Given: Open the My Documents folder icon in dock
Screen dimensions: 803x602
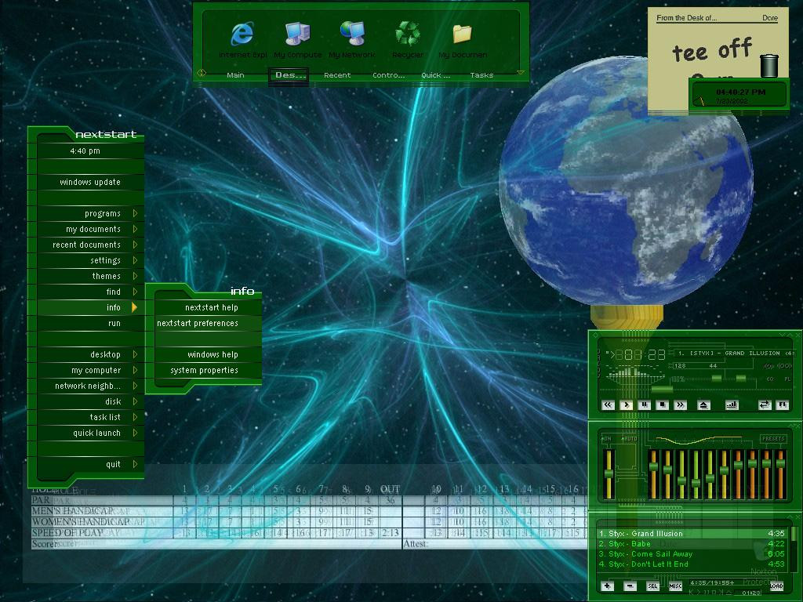Looking at the screenshot, I should (463, 34).
